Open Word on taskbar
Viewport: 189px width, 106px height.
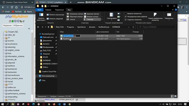pyautogui.click(x=64, y=104)
